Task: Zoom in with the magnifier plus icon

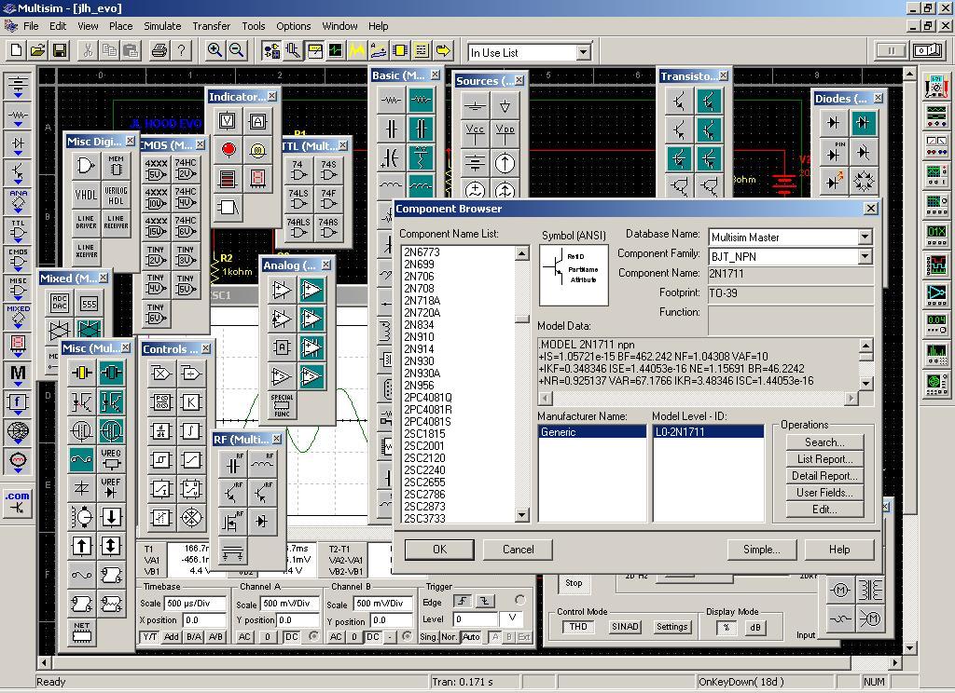Action: tap(215, 50)
